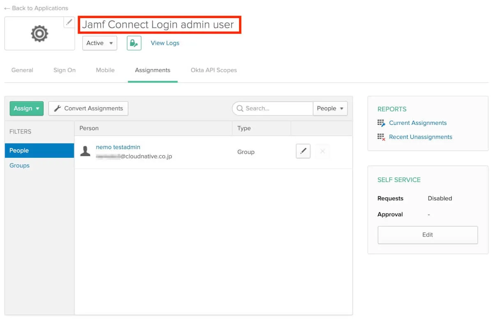Type in the assignments Search field
Image resolution: width=493 pixels, height=320 pixels.
(x=278, y=108)
